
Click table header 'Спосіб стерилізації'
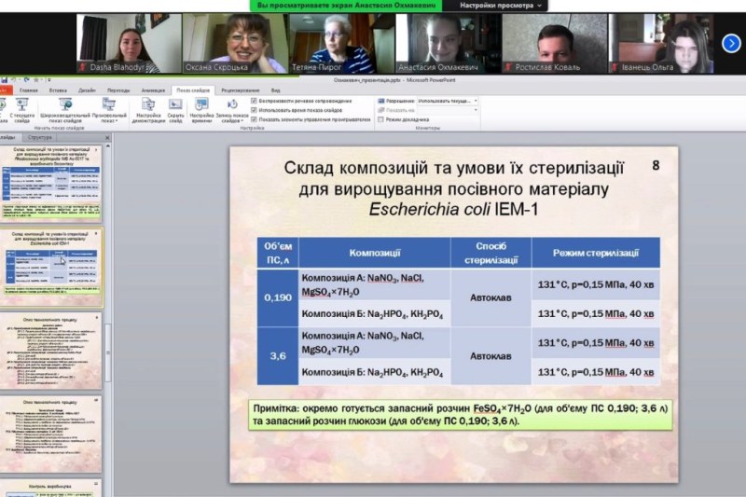[x=491, y=253]
